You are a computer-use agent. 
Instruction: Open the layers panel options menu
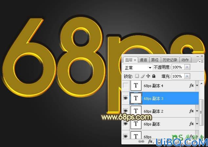(201, 61)
